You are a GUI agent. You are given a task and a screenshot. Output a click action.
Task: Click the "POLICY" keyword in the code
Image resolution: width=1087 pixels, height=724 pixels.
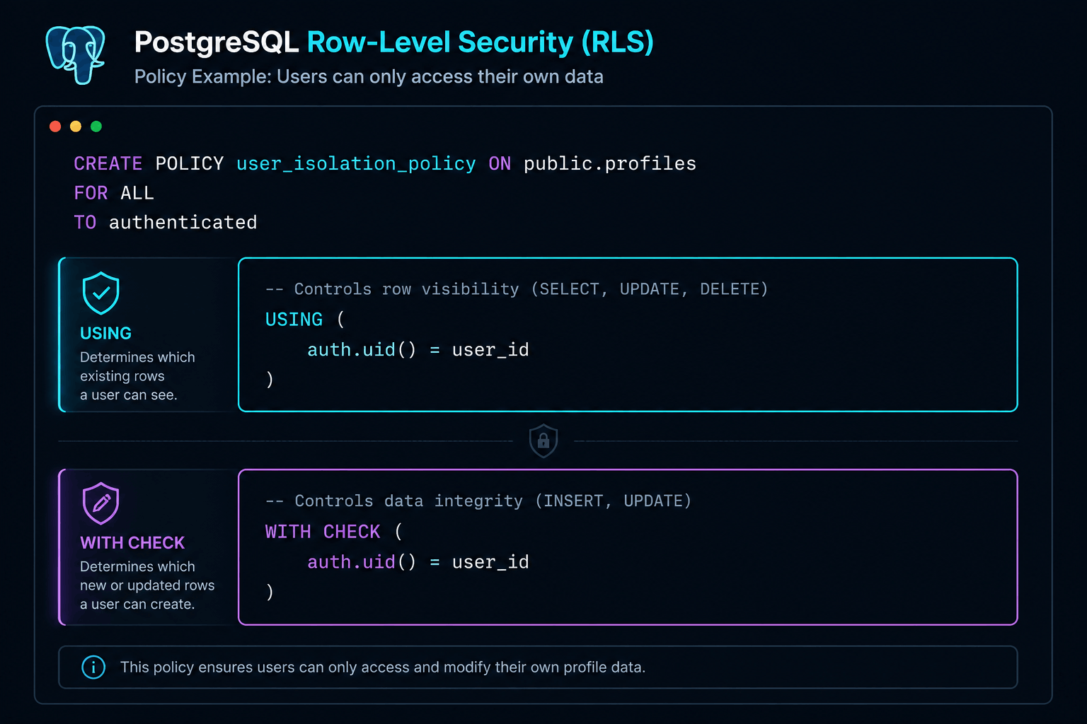tap(189, 164)
